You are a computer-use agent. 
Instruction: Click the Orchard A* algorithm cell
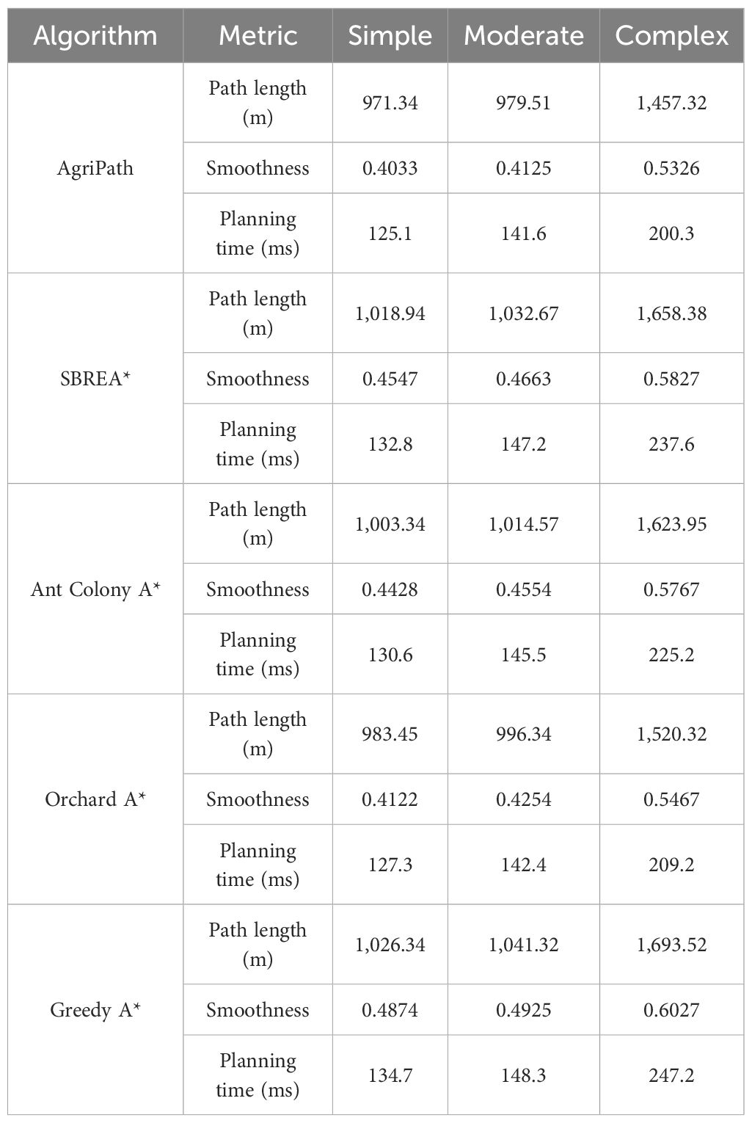point(95,799)
